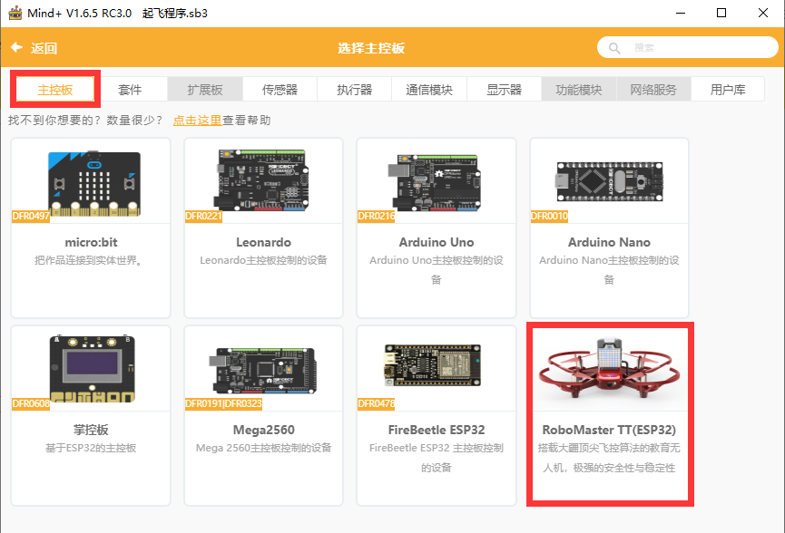Focus the 搜索 search field
Viewport: 785px width, 533px height.
click(687, 47)
